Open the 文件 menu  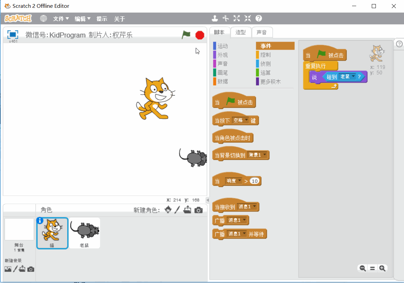pyautogui.click(x=61, y=19)
